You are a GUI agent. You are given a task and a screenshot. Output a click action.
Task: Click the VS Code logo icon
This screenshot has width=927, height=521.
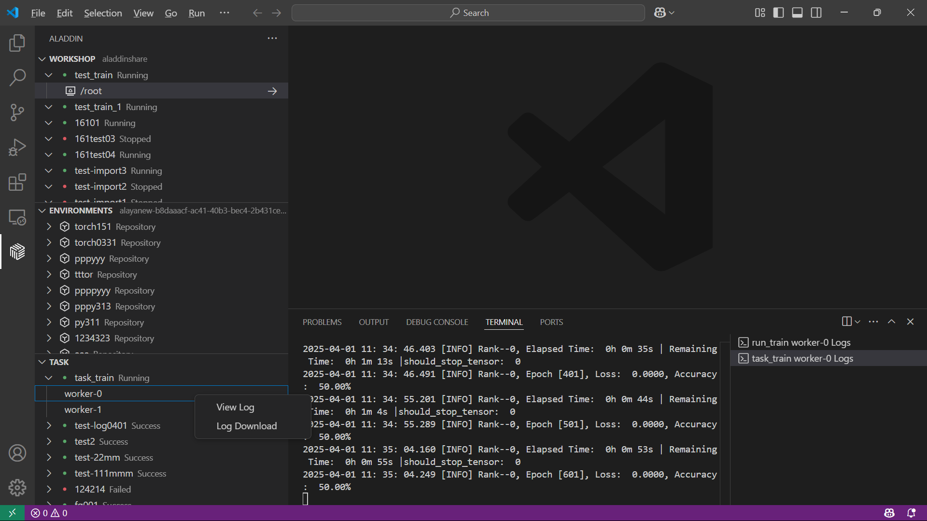point(13,13)
